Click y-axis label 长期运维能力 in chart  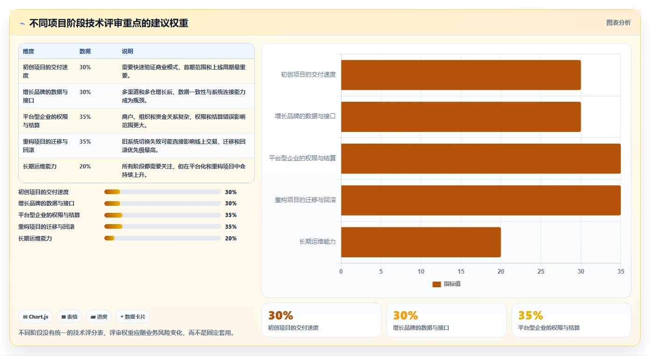(318, 242)
